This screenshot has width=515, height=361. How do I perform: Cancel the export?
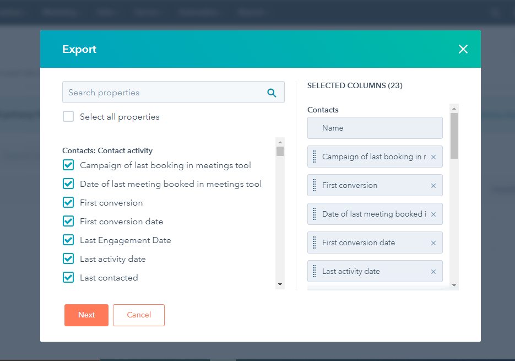[138, 315]
